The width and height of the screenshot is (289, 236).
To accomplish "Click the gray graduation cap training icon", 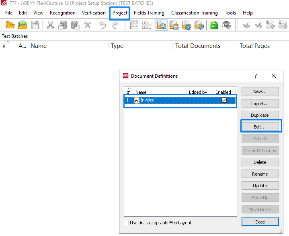I will click(x=226, y=25).
